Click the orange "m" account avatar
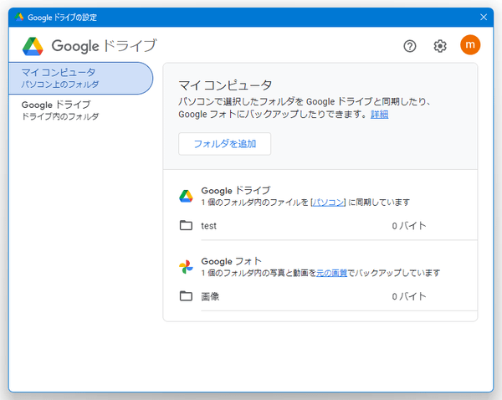502x400 pixels. click(470, 45)
